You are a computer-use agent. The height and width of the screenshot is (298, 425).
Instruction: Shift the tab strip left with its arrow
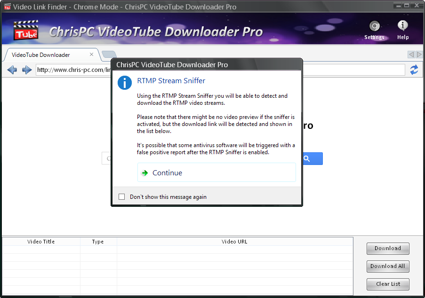point(411,55)
